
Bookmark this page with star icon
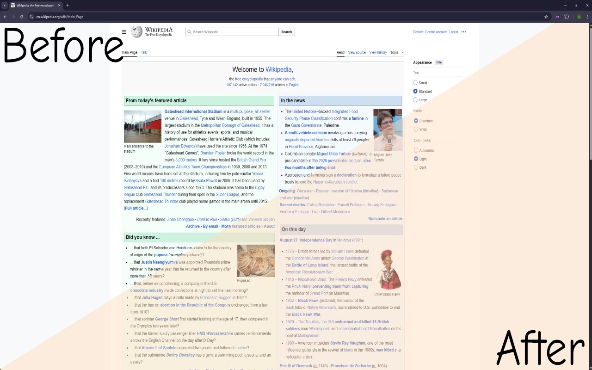coord(546,17)
